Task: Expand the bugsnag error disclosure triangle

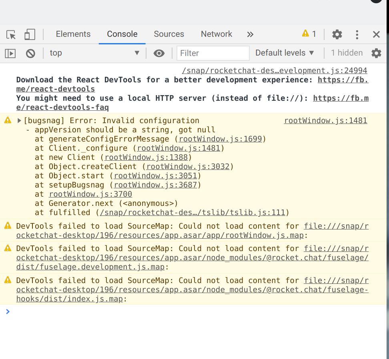Action: 19,121
